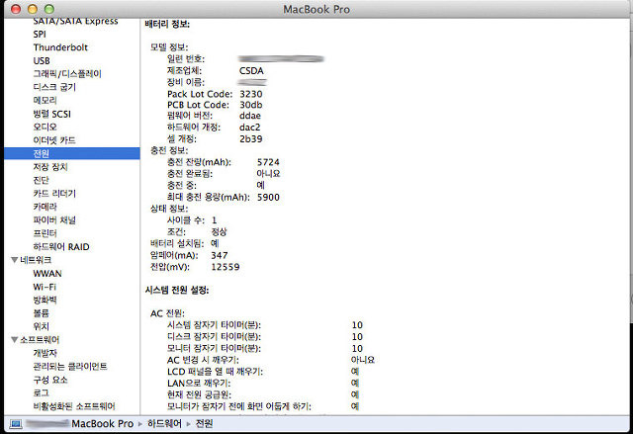Viewport: 633px width, 434px height.
Task: Click firmware version value ddae
Action: [x=250, y=116]
